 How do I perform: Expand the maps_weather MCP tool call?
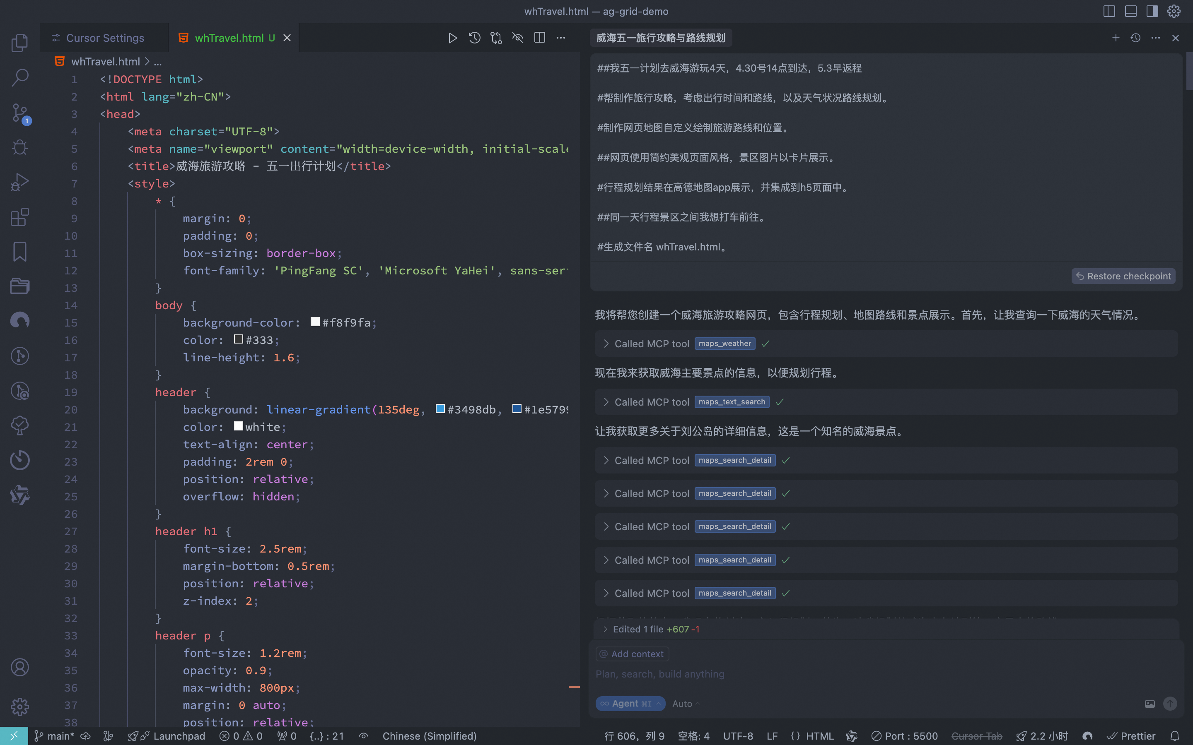pos(886,344)
